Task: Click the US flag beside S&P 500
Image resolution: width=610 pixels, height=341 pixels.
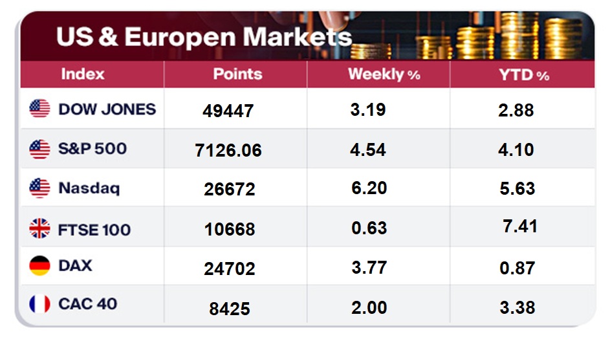Action: coord(39,149)
